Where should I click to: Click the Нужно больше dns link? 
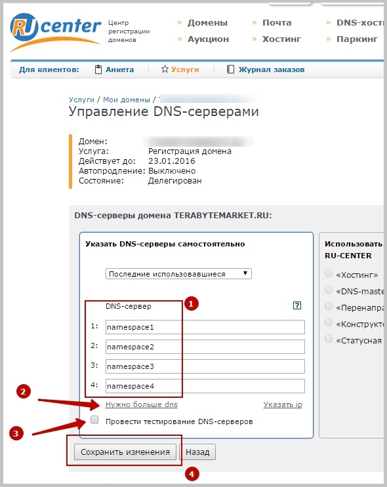(x=142, y=404)
